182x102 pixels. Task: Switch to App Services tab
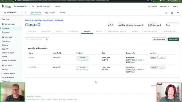click(x=50, y=13)
